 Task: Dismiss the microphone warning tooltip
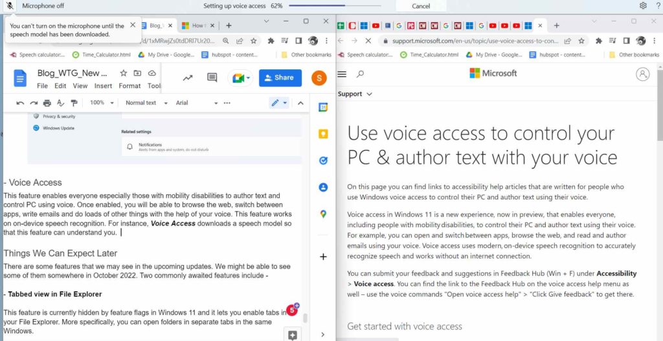click(132, 25)
